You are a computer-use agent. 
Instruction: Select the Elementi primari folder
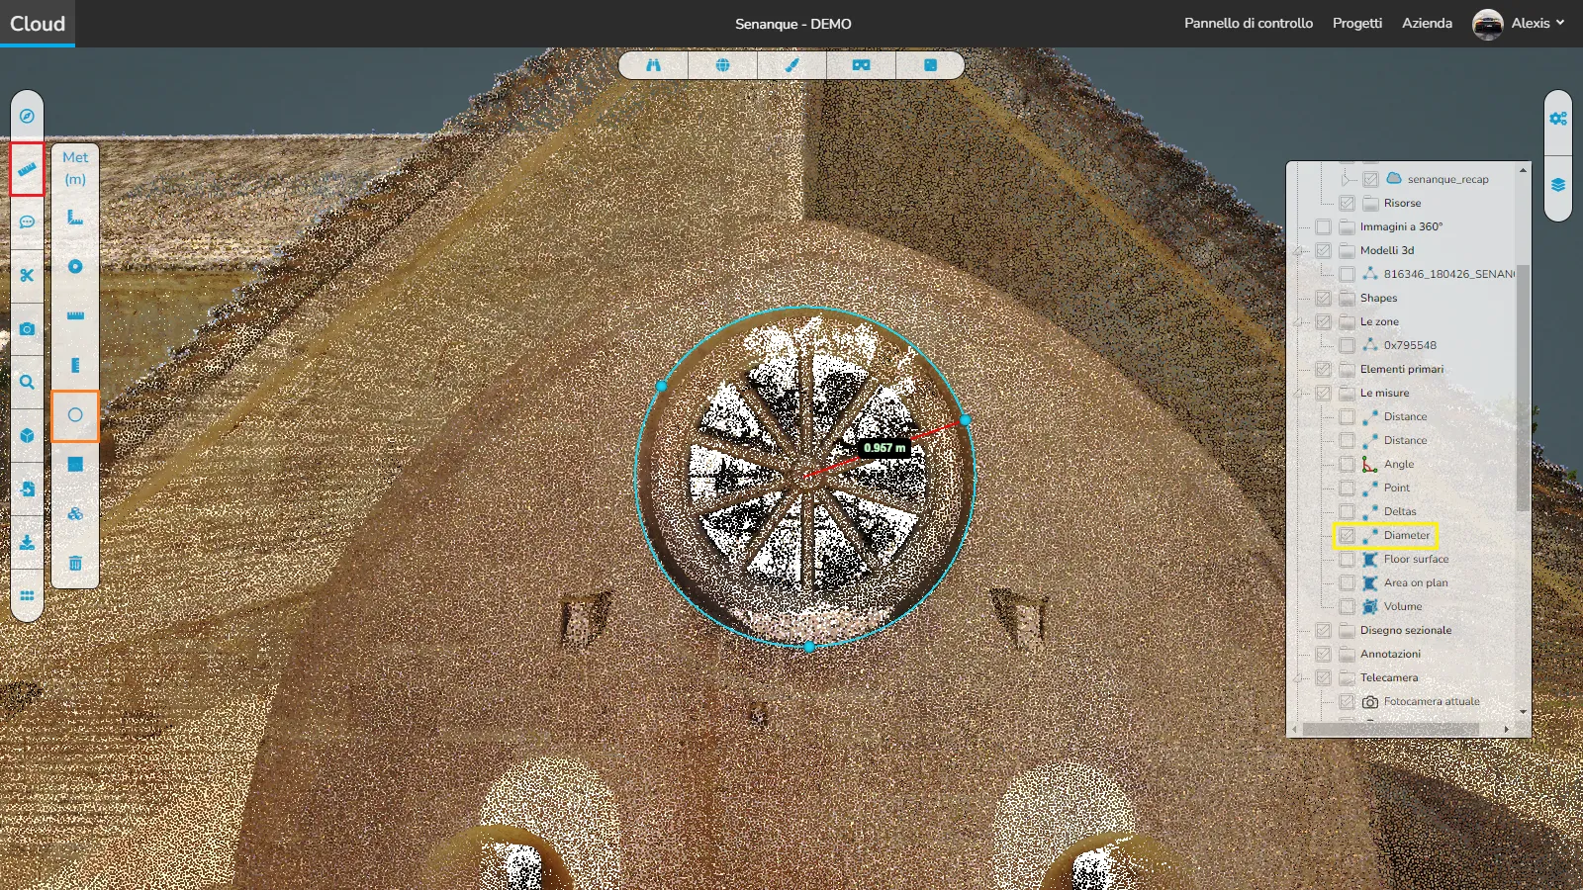pos(1401,369)
